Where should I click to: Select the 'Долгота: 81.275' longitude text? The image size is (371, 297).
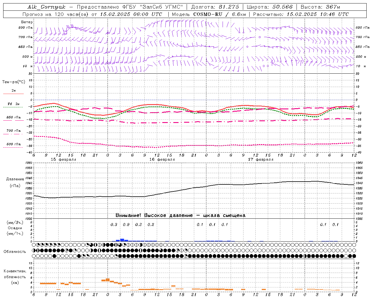click(x=215, y=7)
